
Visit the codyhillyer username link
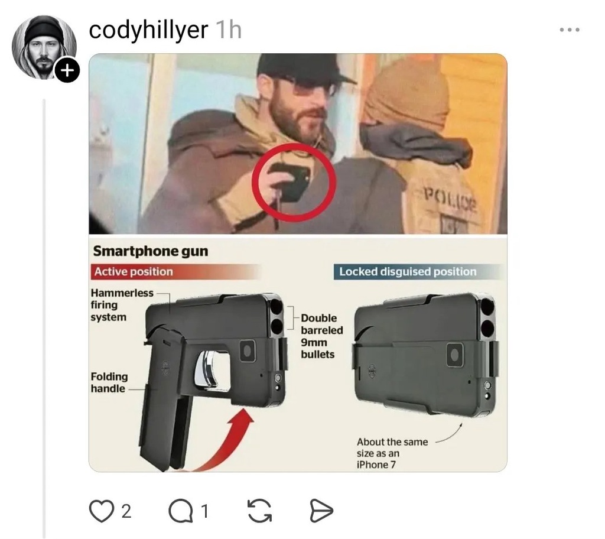148,30
